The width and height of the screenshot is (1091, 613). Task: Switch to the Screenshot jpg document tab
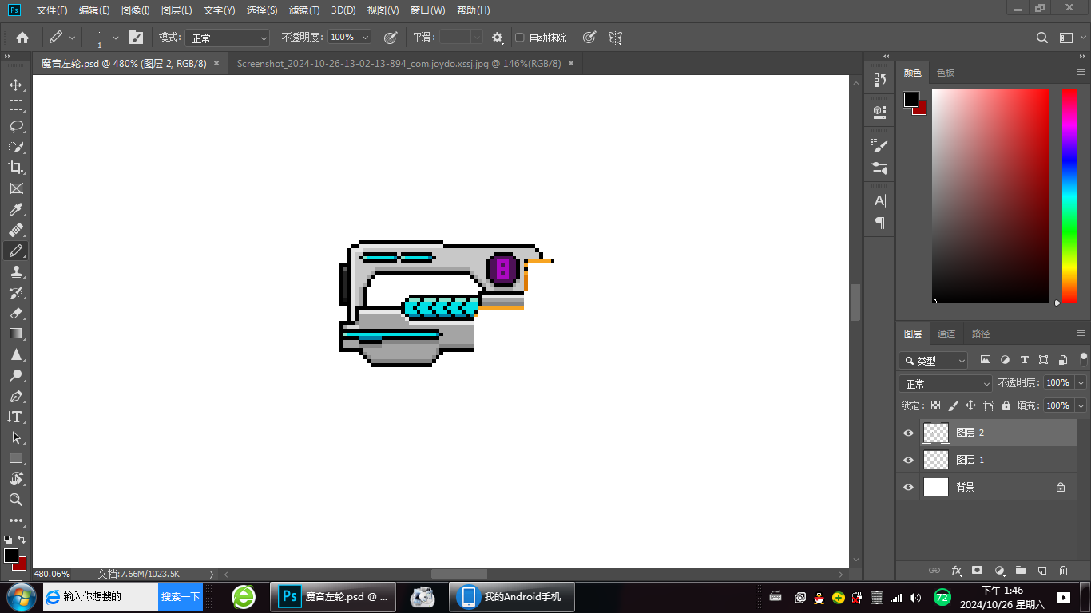pyautogui.click(x=399, y=63)
